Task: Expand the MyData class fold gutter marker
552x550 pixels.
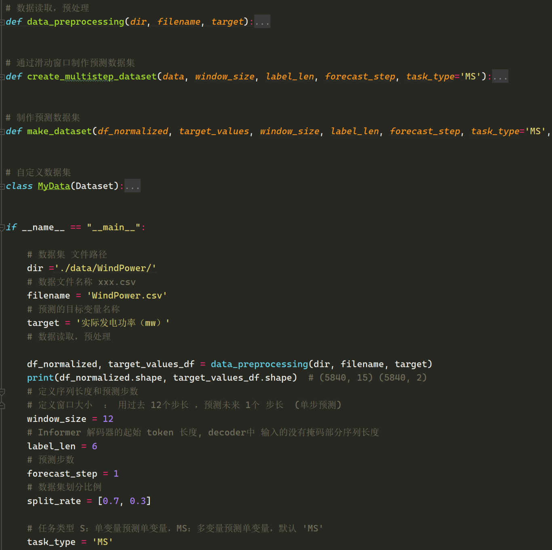Action: pos(2,186)
